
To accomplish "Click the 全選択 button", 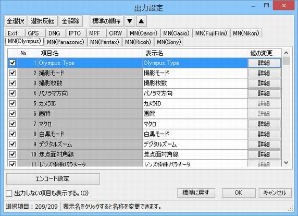I will (16, 21).
